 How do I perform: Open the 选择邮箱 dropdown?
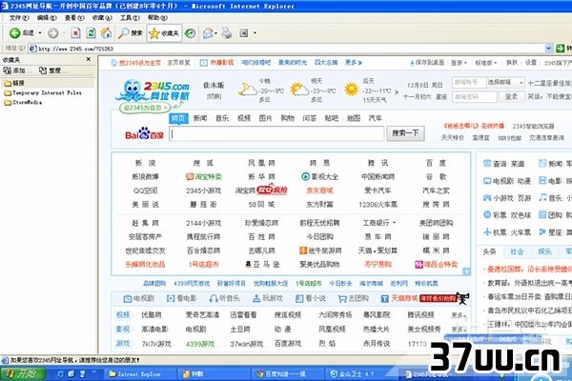coord(506,83)
